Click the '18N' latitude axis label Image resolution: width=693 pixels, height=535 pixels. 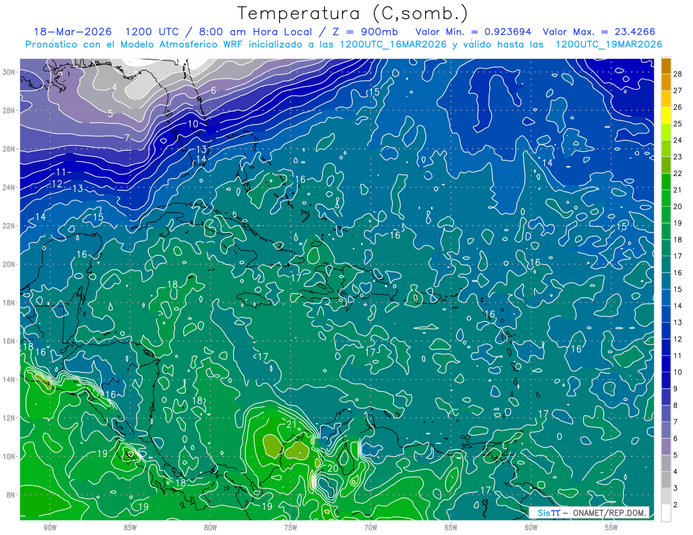pyautogui.click(x=9, y=302)
